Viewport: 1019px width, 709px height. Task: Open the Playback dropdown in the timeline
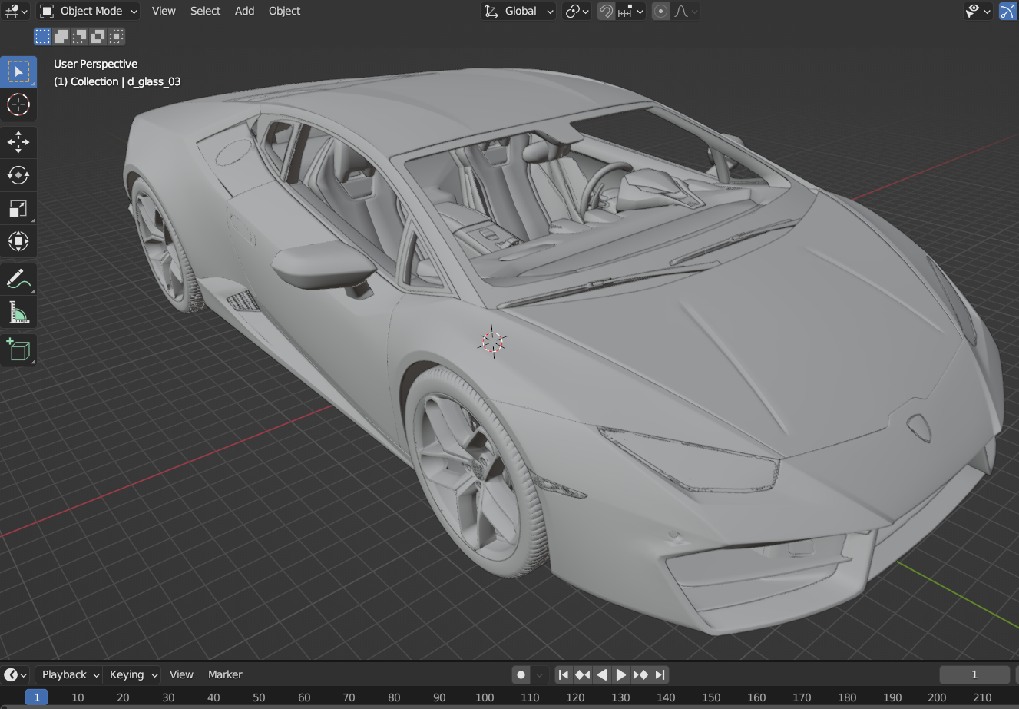click(x=70, y=674)
